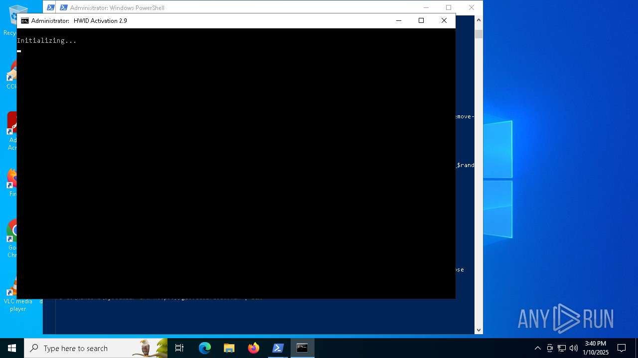Open Task View from taskbar

179,348
